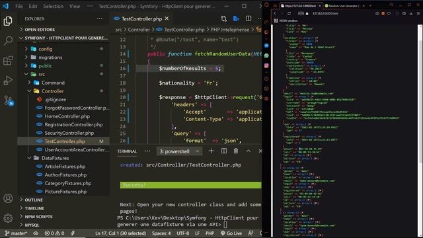Open Instagram in the browser sidebar
423x238 pixels.
pos(266,65)
